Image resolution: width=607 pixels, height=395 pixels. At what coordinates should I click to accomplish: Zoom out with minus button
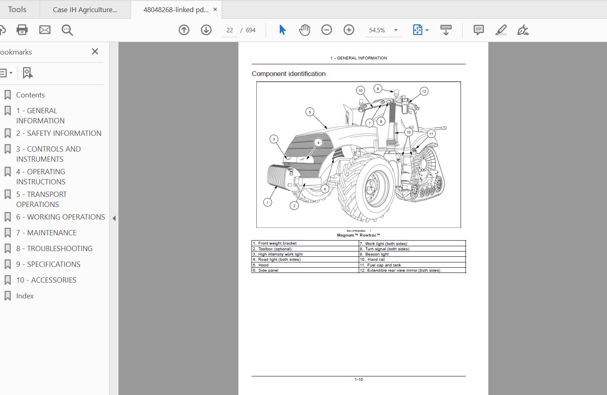point(326,30)
